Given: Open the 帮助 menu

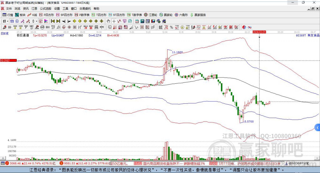Looking at the screenshot, I should click(x=96, y=8).
